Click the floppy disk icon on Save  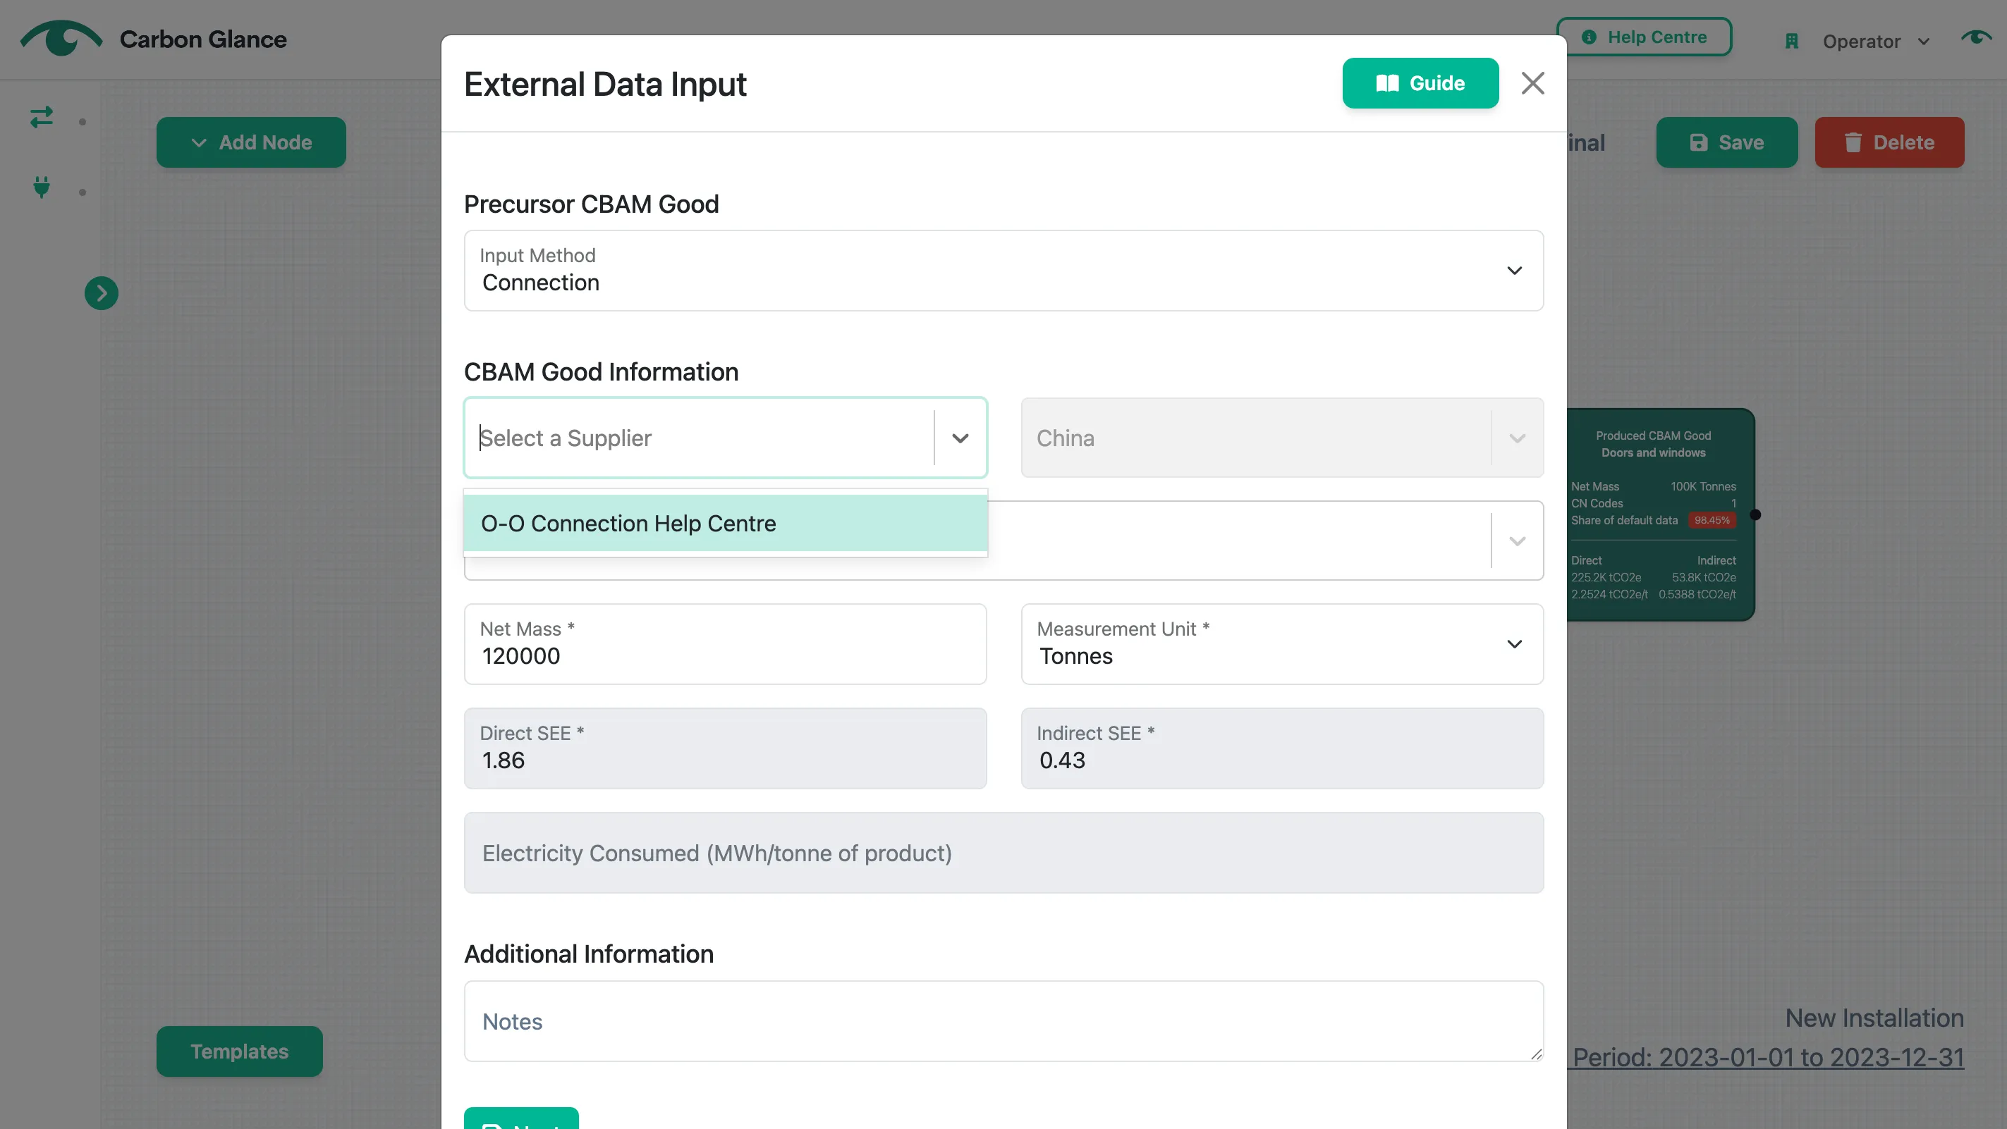(1698, 142)
